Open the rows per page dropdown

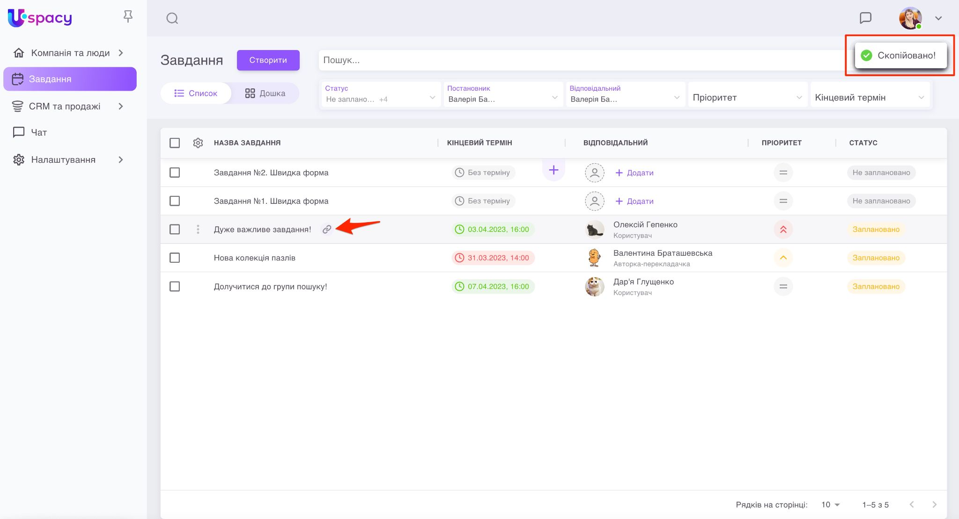point(831,505)
